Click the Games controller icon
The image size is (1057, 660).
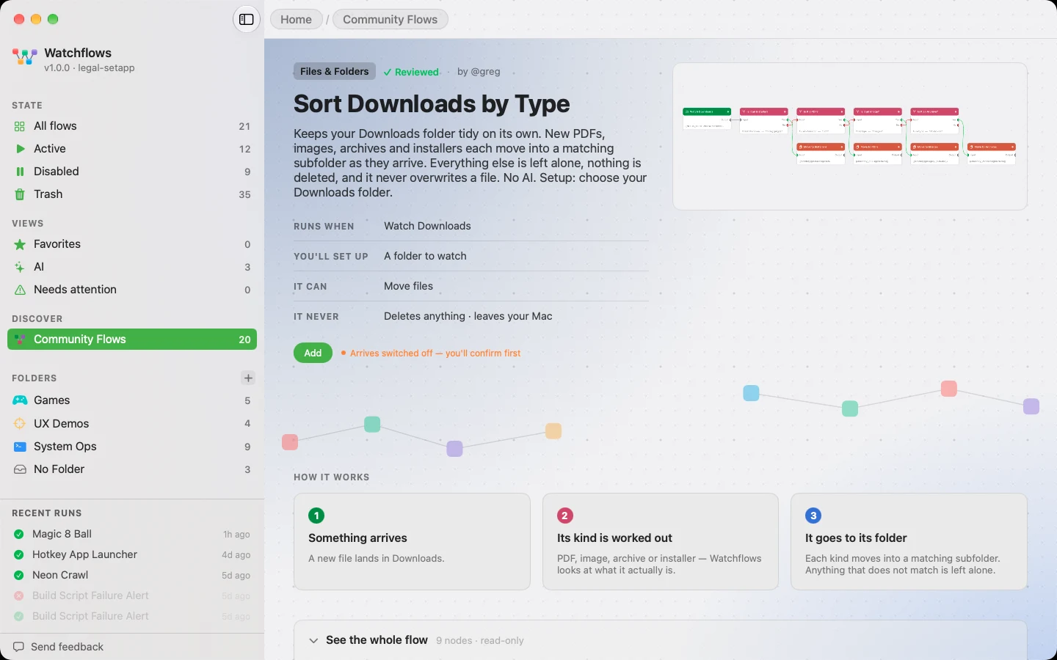pos(20,400)
